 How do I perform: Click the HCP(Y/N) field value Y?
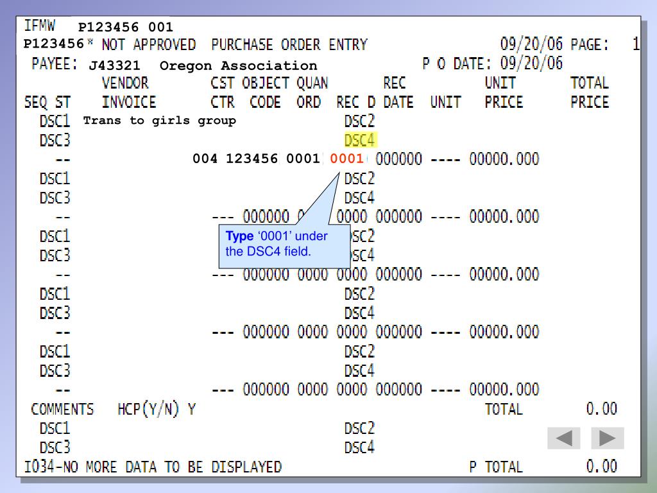pos(191,409)
